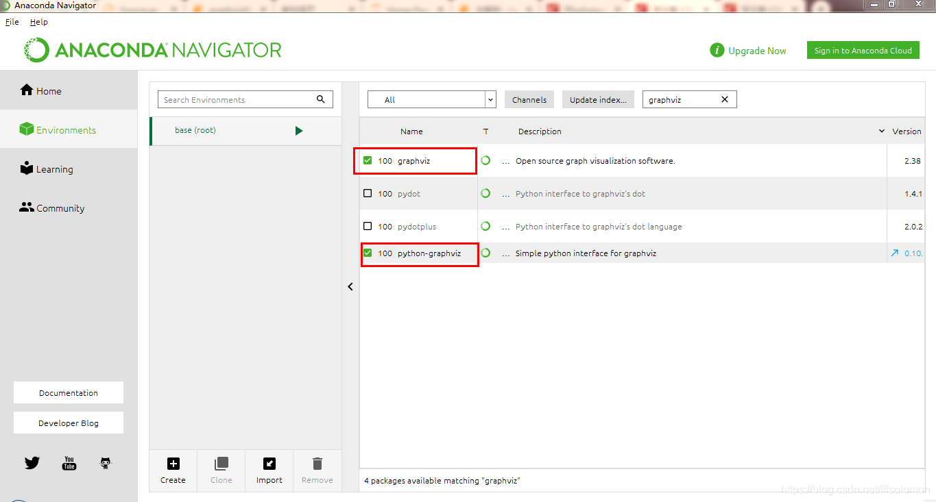The image size is (936, 502).
Task: Click the green circle icon in python-graphviz row
Action: coord(485,253)
